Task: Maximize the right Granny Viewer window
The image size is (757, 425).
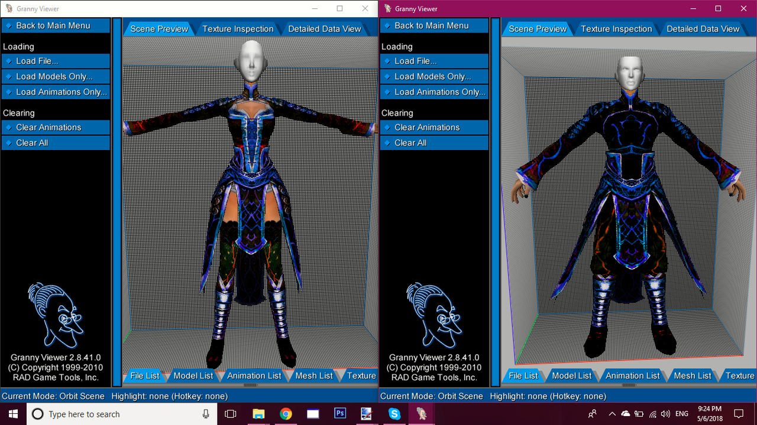Action: pos(718,8)
